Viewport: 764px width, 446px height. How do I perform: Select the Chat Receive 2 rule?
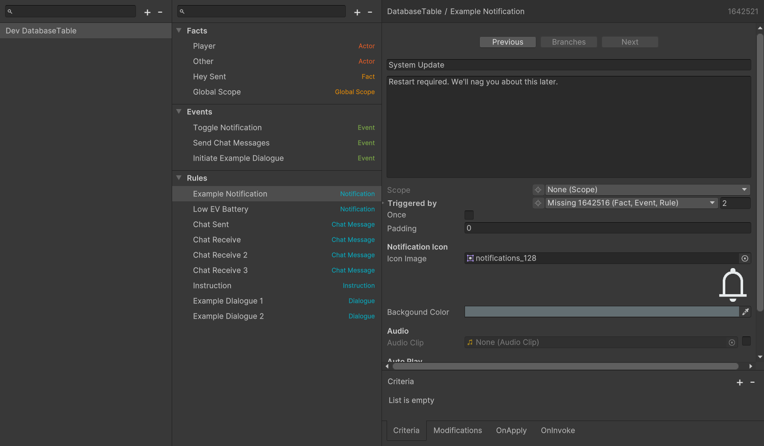[277, 255]
